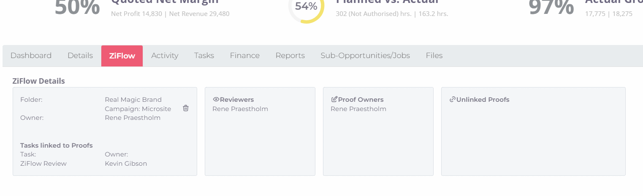This screenshot has width=643, height=196.
Task: Delete the linked ZiFlow folder with trash icon
Action: [186, 108]
